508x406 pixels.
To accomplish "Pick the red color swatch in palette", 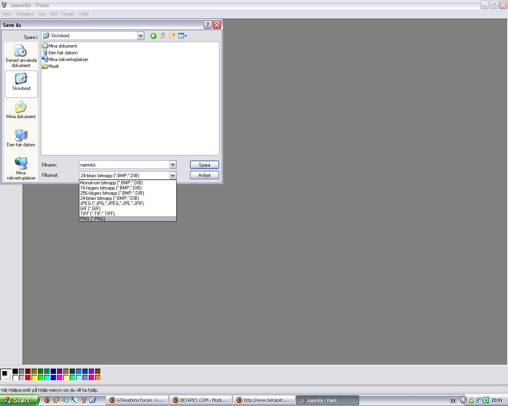I will click(28, 378).
